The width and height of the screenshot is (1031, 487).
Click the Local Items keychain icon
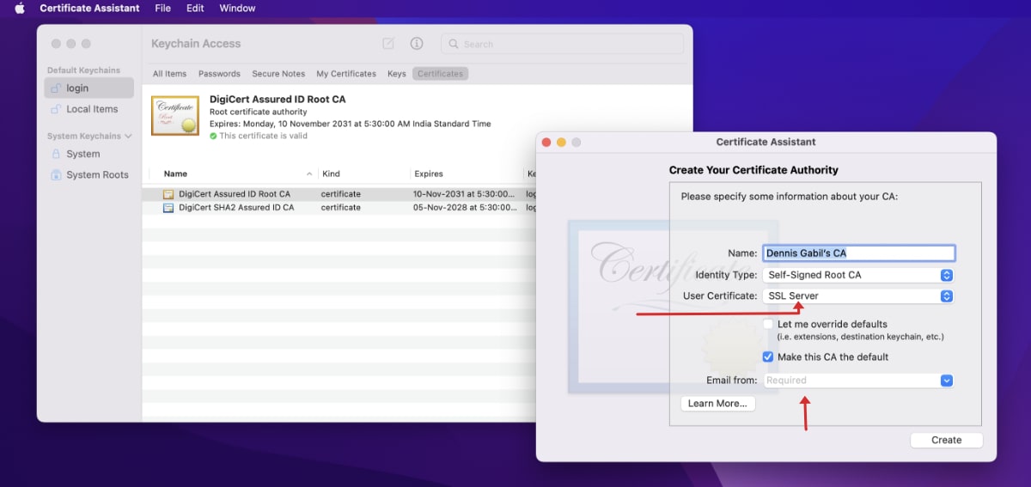[56, 109]
